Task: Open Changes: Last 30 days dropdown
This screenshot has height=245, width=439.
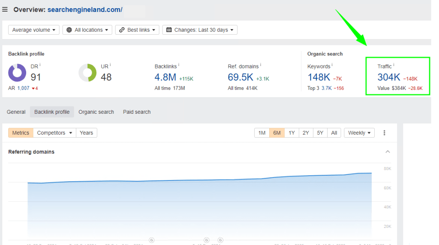Action: click(x=200, y=30)
